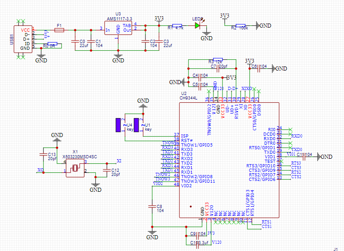Click the LED diode symbol
Image resolution: width=344 pixels, height=251 pixels.
198,26
